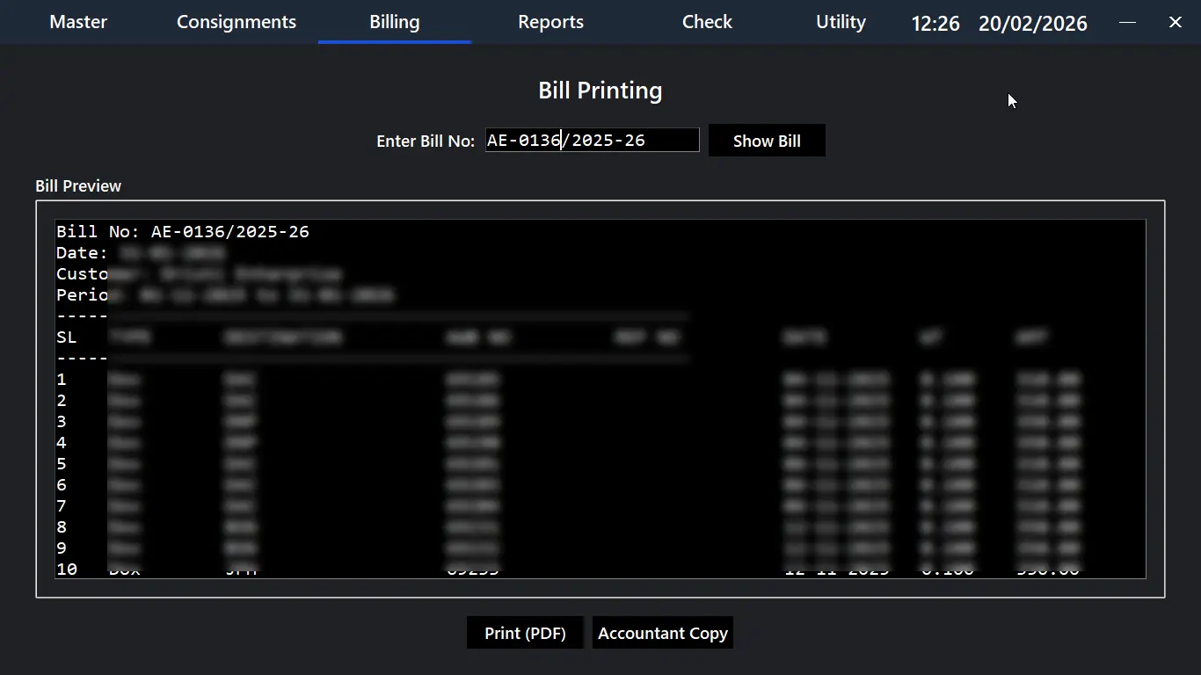
Task: Click the Bill No line in preview
Action: [x=183, y=232]
